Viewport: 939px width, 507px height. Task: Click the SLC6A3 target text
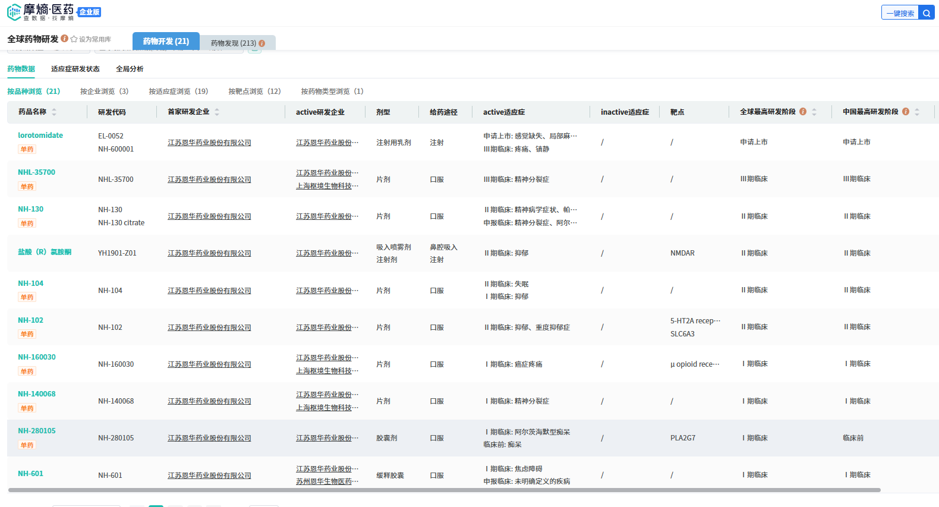(x=682, y=334)
